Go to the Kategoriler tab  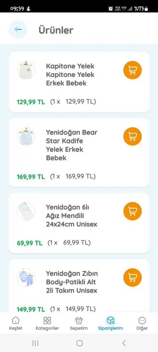(47, 323)
